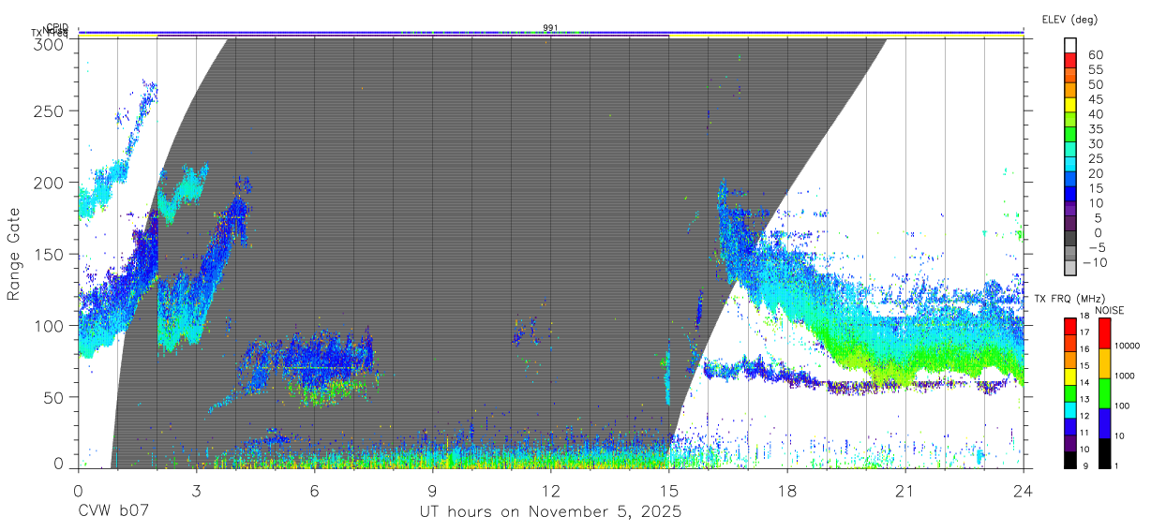Click the '150' range gate tick label
The width and height of the screenshot is (1151, 531).
[50, 254]
